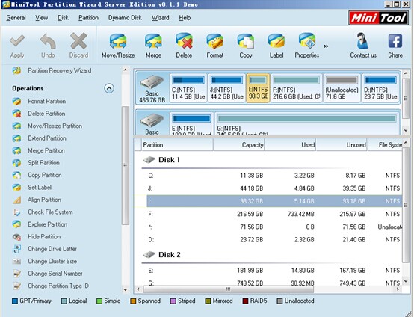Click the Format toolbar icon
414x317 pixels.
coord(215,41)
